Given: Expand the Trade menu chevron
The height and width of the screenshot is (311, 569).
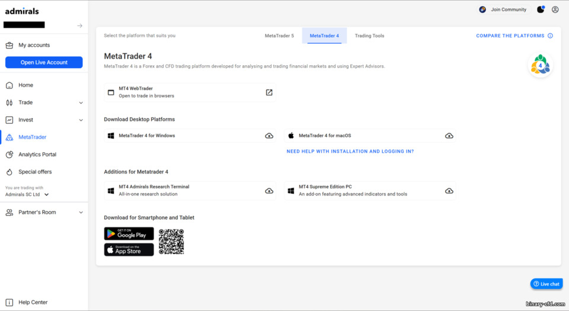Looking at the screenshot, I should [x=81, y=102].
